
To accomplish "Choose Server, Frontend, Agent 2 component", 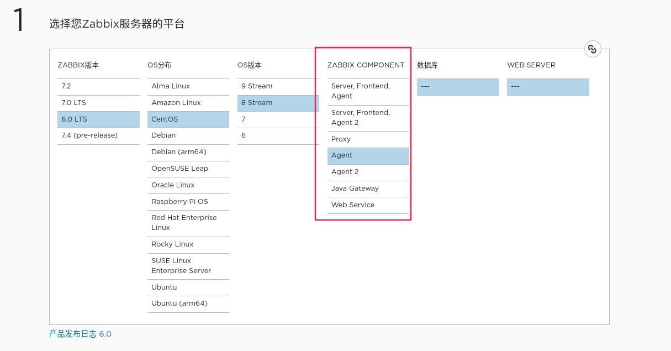I will pos(368,118).
